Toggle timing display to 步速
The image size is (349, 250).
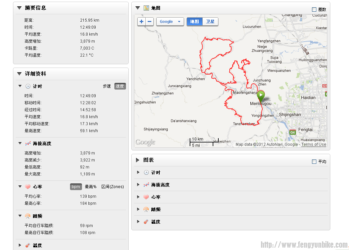pyautogui.click(x=107, y=86)
